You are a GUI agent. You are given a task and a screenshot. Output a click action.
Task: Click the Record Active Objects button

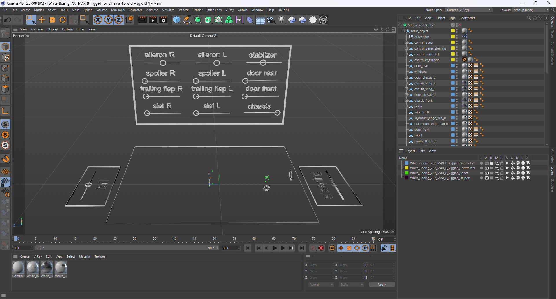coord(313,248)
